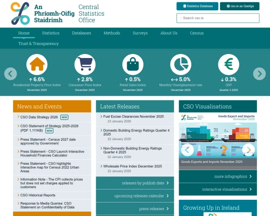Open interactive visualisations
The image size is (270, 216).
coord(218,189)
